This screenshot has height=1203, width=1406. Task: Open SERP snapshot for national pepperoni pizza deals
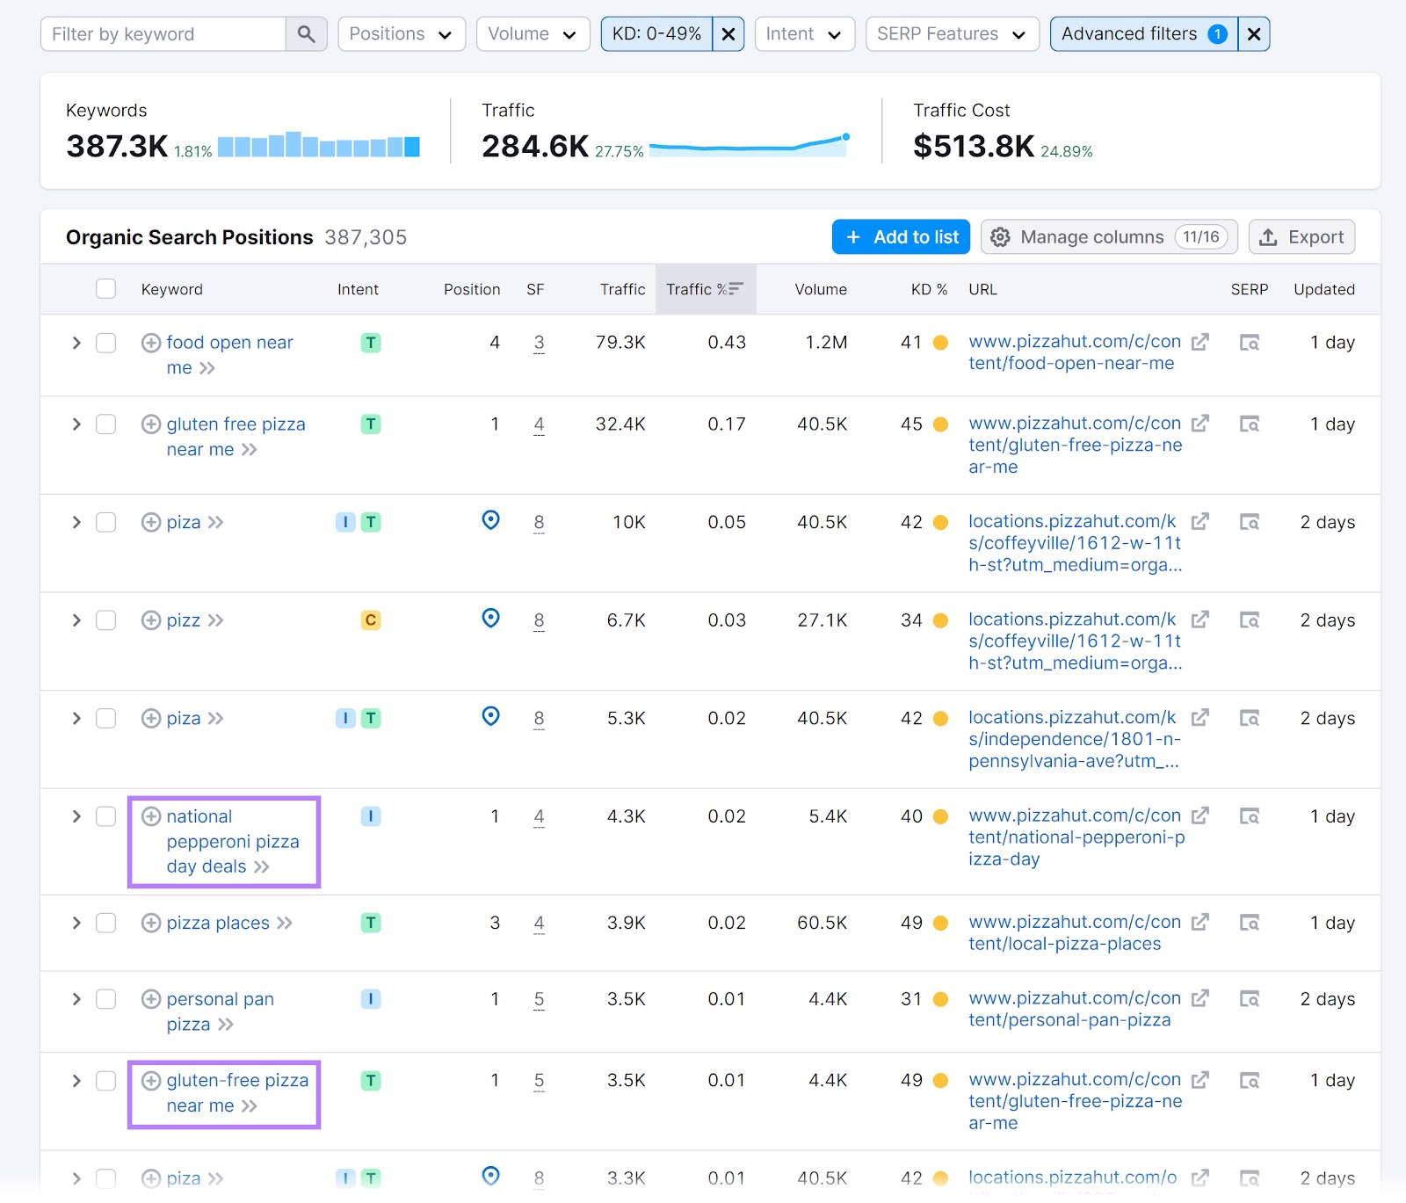tap(1249, 816)
